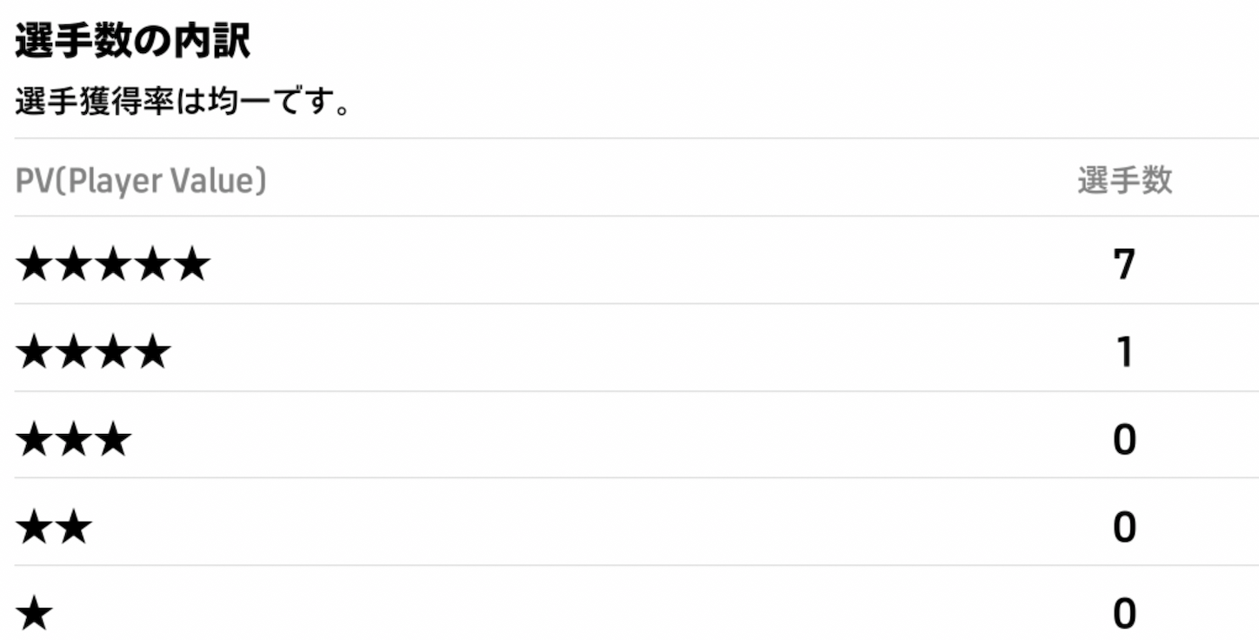Click the first star in four-star row

pos(35,353)
